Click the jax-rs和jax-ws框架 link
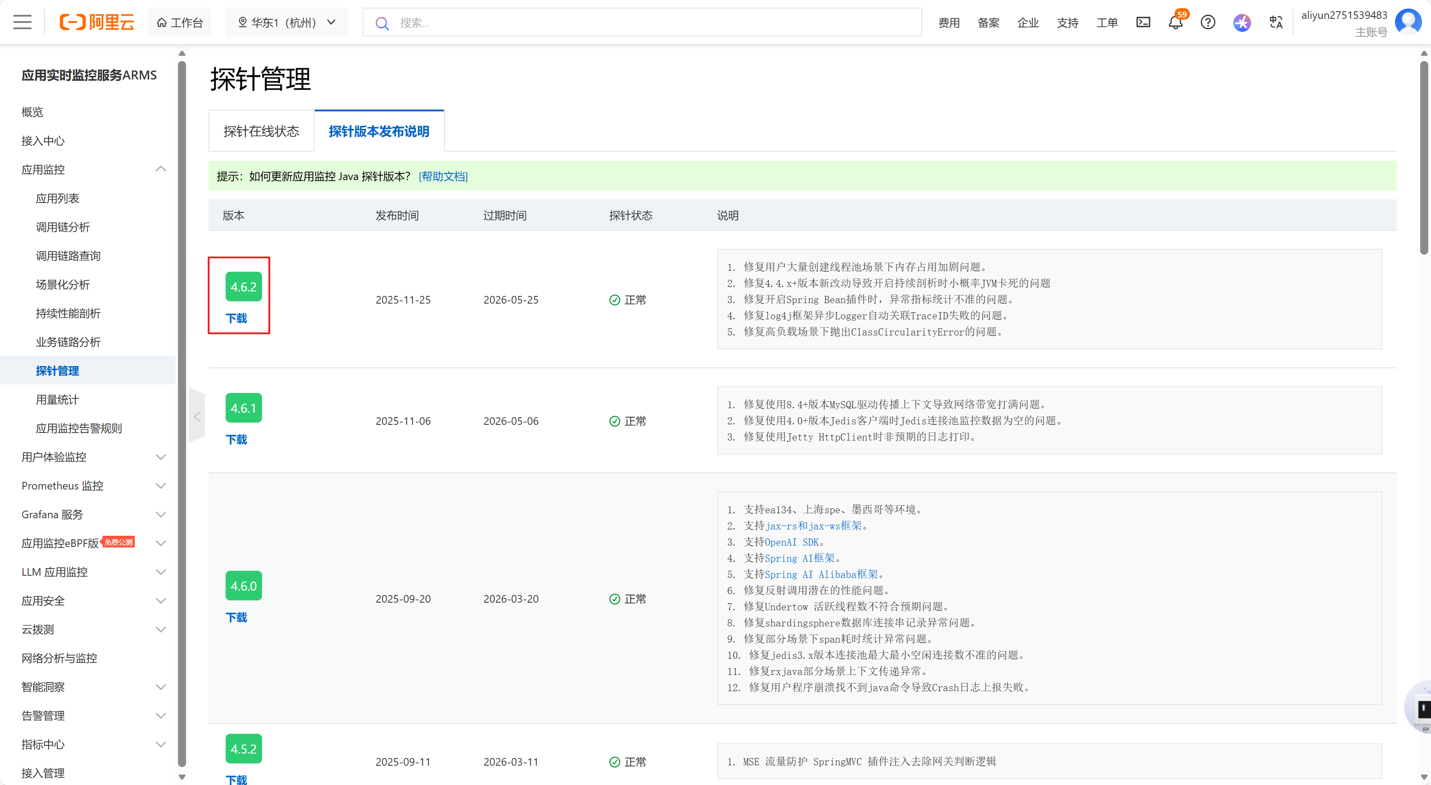 [813, 526]
